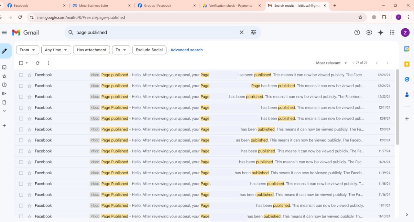Open Google Calendar side panel

click(x=407, y=49)
